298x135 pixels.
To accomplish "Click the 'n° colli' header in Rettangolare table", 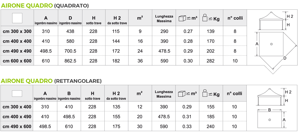I will click(235, 93).
